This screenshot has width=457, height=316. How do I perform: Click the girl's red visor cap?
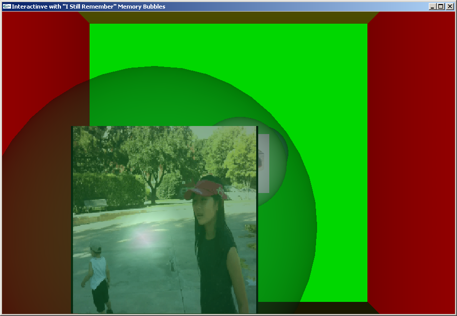click(205, 189)
